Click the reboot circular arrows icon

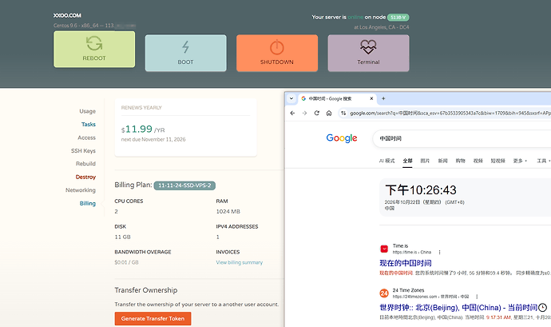(x=94, y=43)
